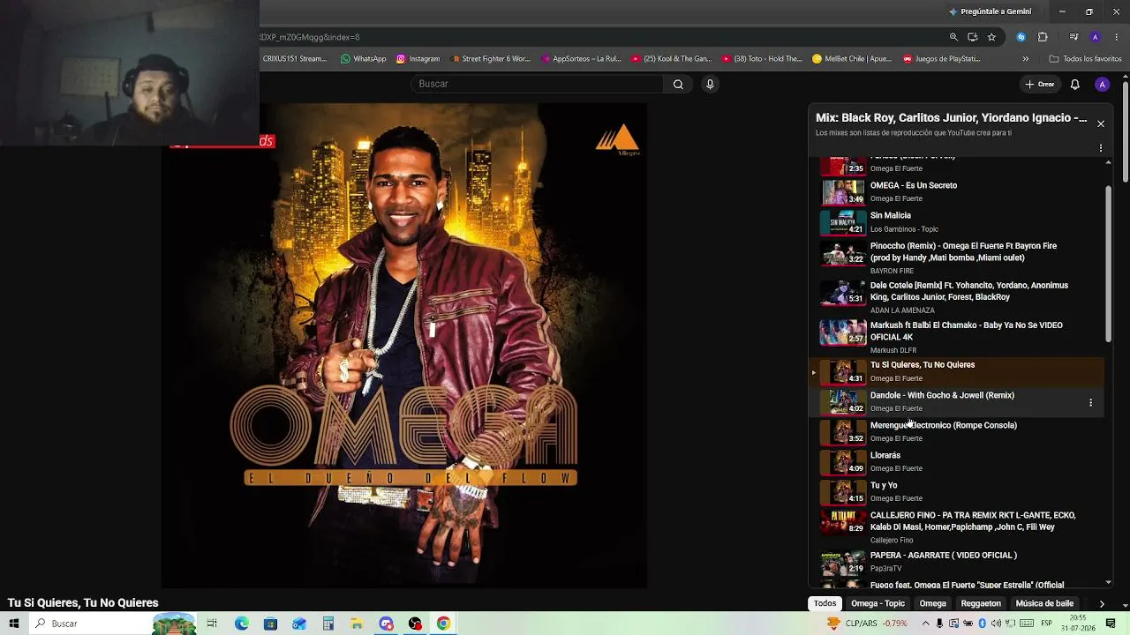Open the Todos los favoritos folder
1130x635 pixels.
click(x=1085, y=59)
